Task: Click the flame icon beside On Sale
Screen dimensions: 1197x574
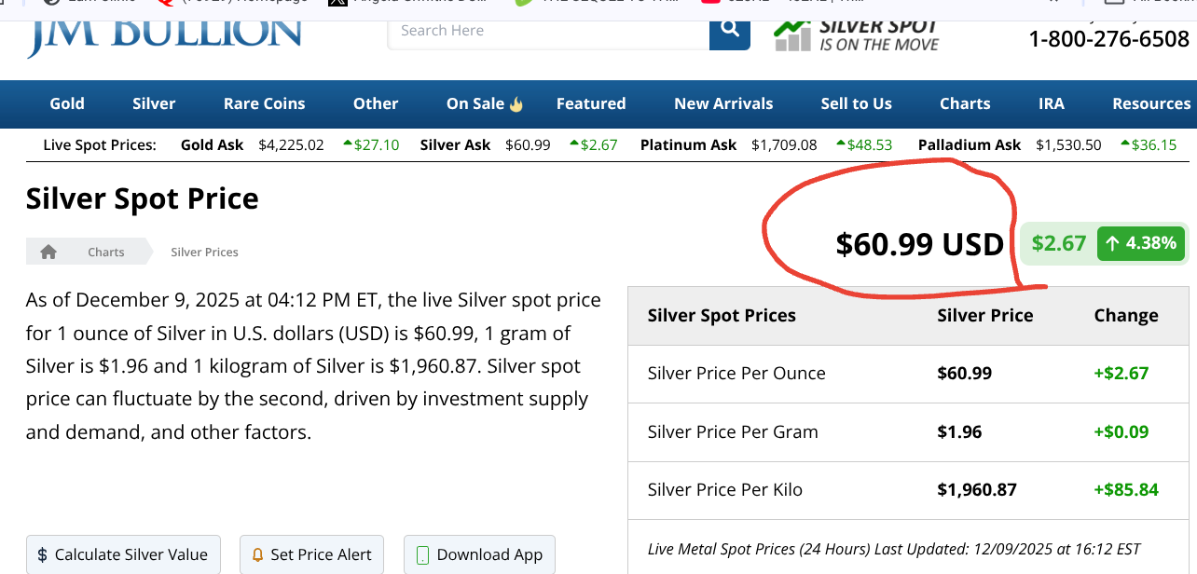Action: click(516, 104)
